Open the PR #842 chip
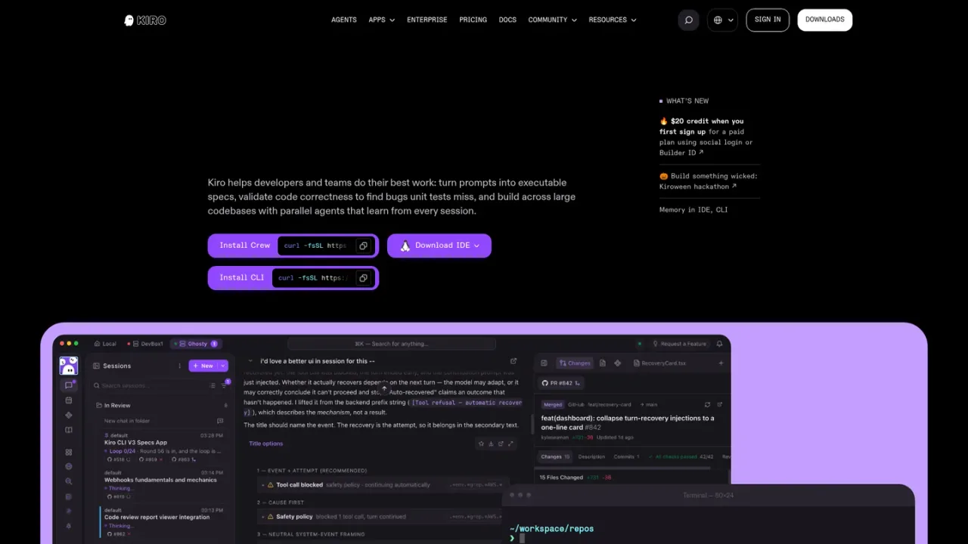 [560, 383]
